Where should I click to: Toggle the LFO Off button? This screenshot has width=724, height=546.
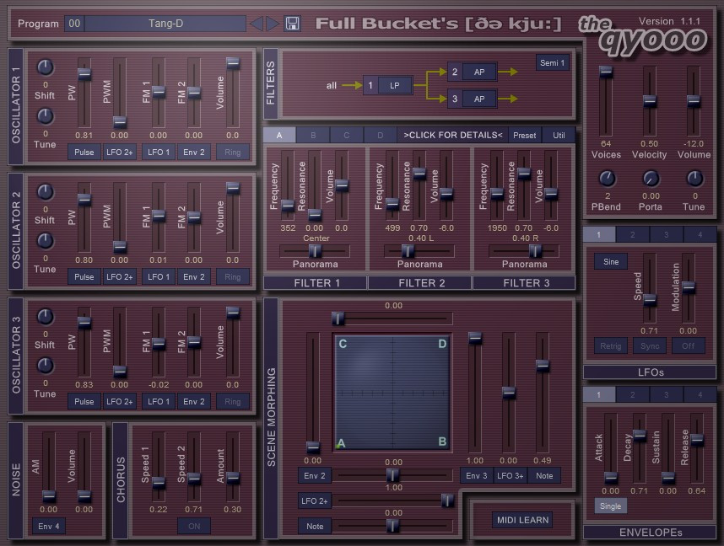(688, 345)
